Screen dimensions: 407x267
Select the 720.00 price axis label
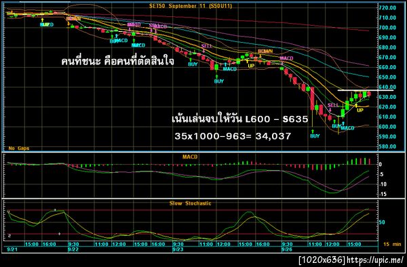coord(387,7)
